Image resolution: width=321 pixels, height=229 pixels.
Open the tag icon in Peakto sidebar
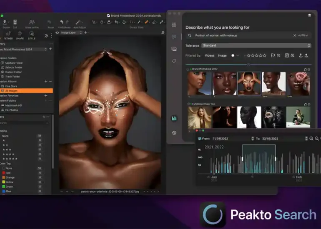[174, 61]
